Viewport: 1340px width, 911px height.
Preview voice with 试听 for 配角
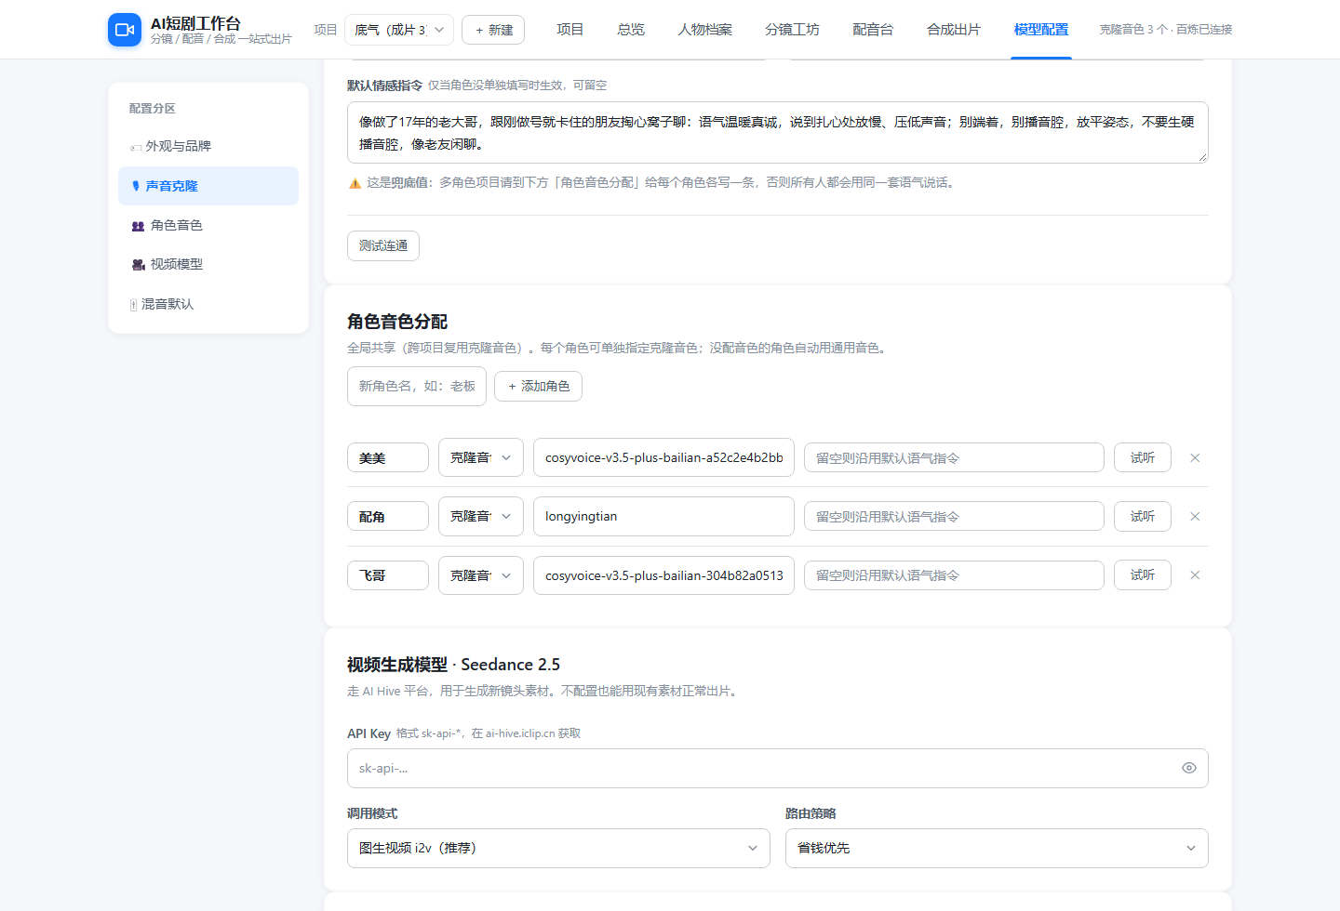1143,516
